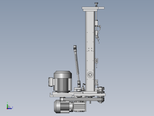The width and height of the screenshot is (154, 116).
Task: Click the knob on top of the column plate
Action: [x=96, y=4]
